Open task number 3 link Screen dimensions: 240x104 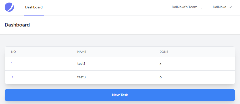coord(12,77)
